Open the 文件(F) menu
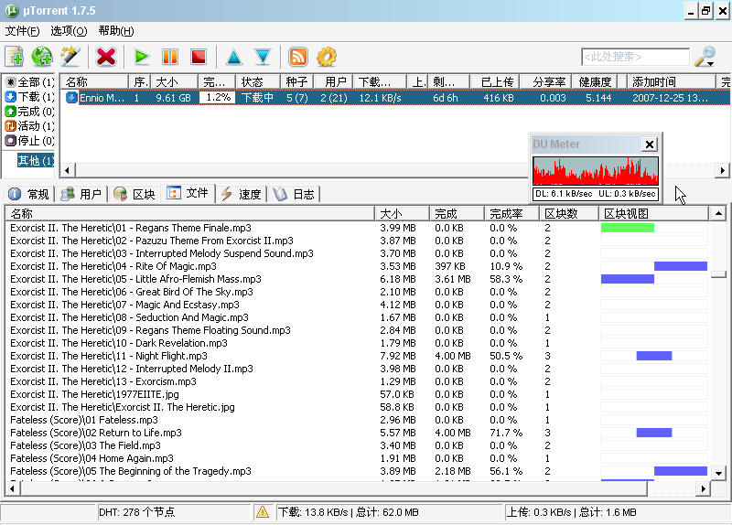The image size is (732, 525). point(22,31)
